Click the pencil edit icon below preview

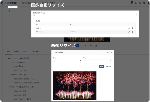[86, 46]
